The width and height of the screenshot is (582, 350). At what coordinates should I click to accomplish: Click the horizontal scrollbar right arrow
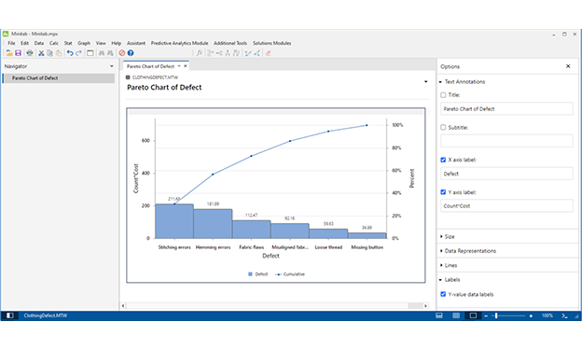[425, 306]
